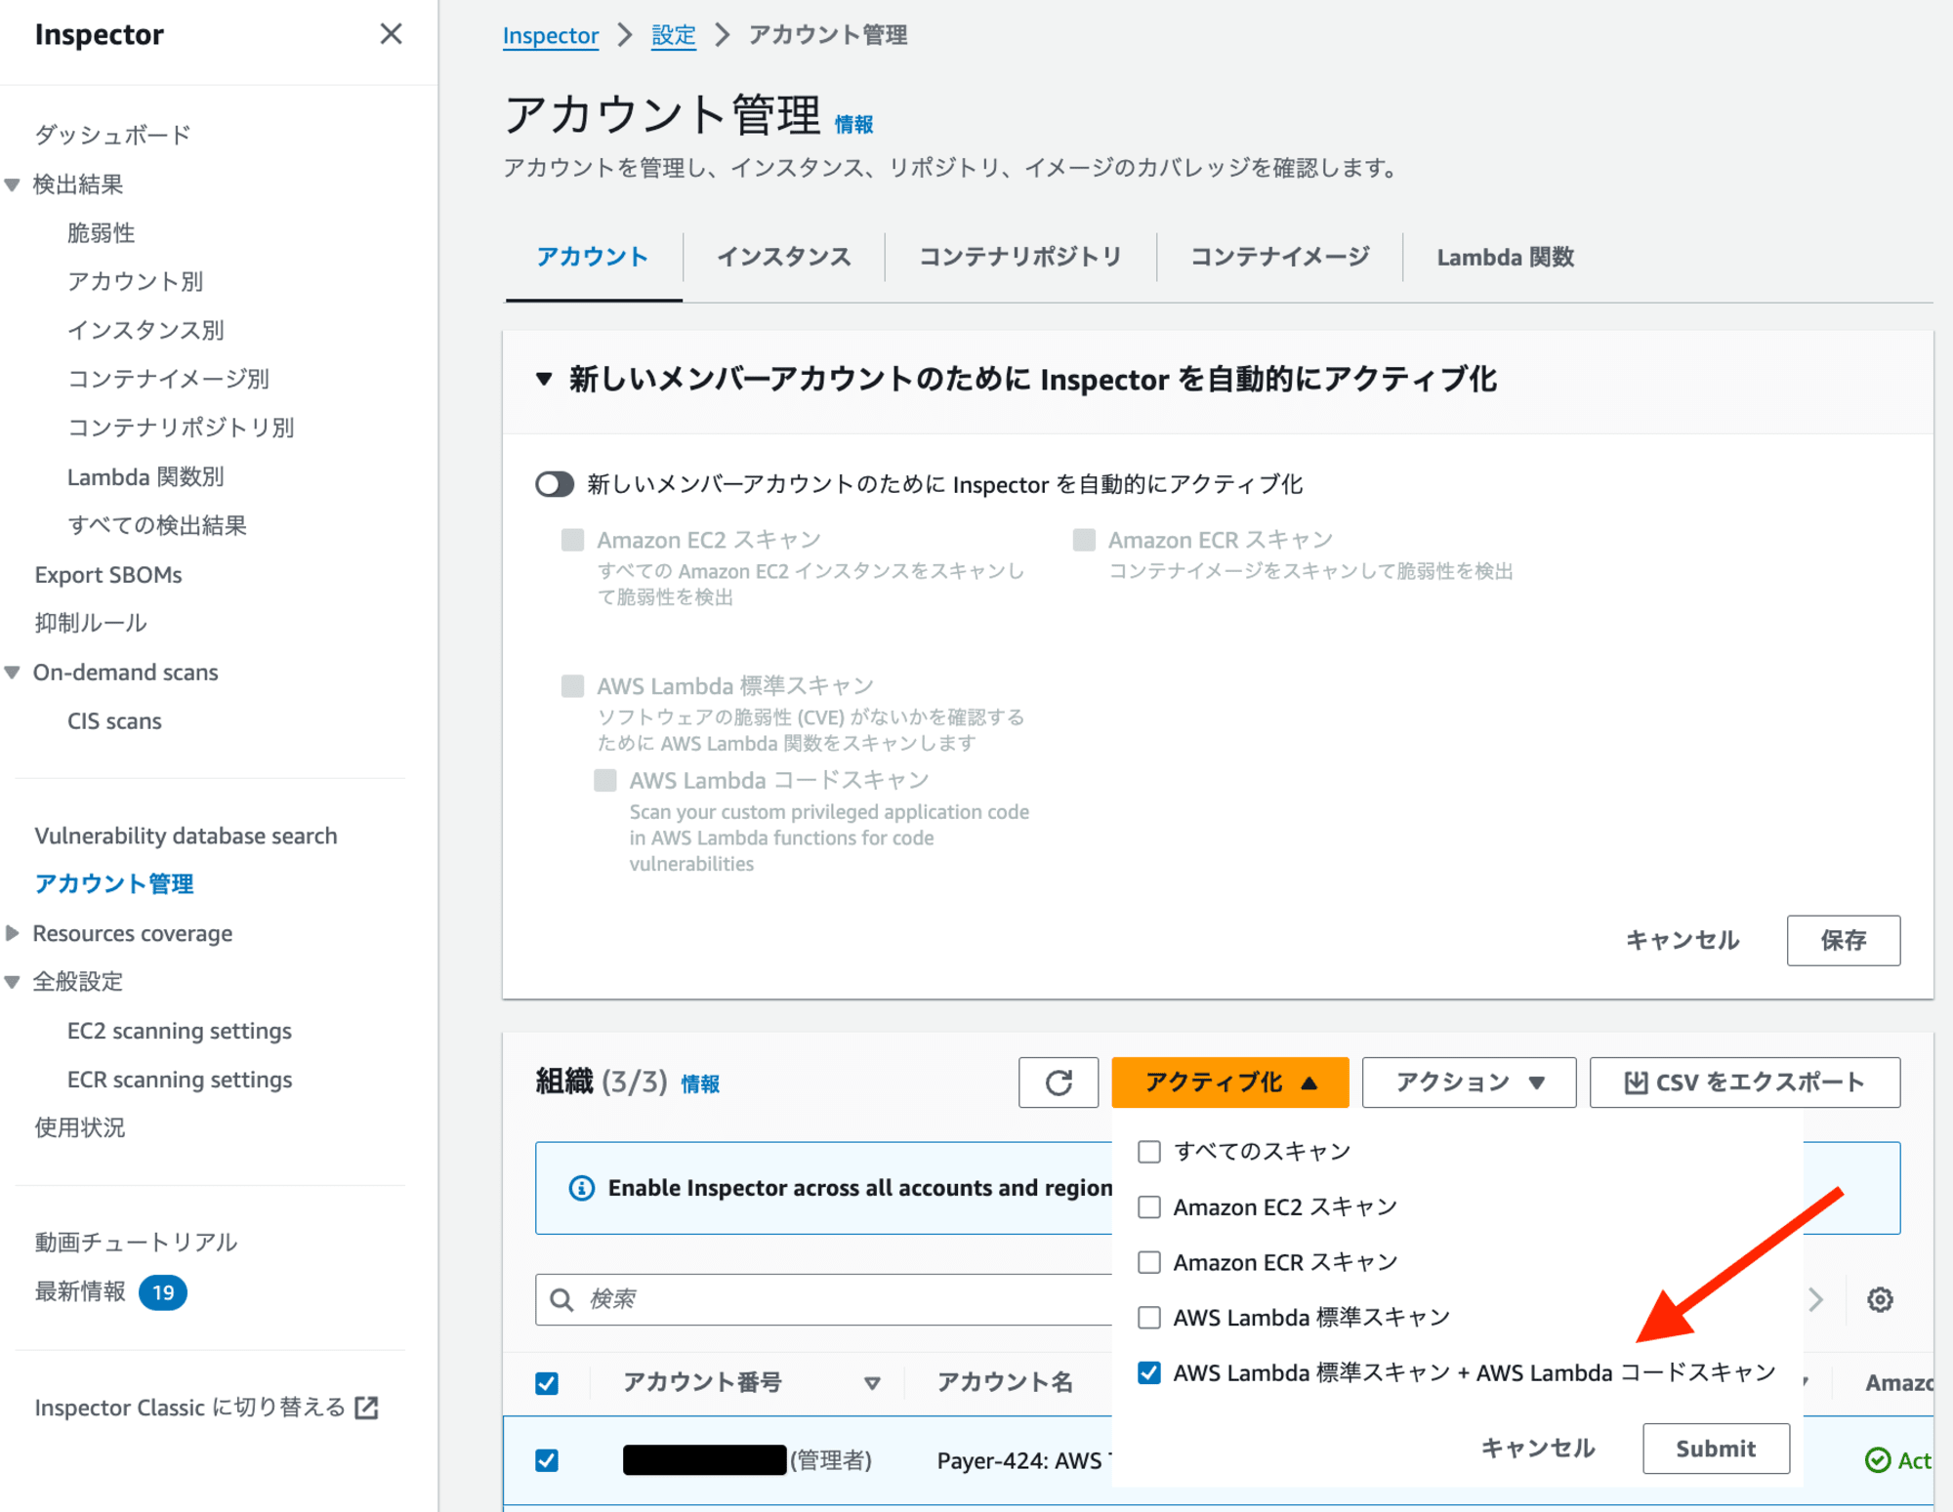This screenshot has width=1953, height=1512.
Task: Open Lambda 関数別 in sidebar
Action: pos(145,477)
